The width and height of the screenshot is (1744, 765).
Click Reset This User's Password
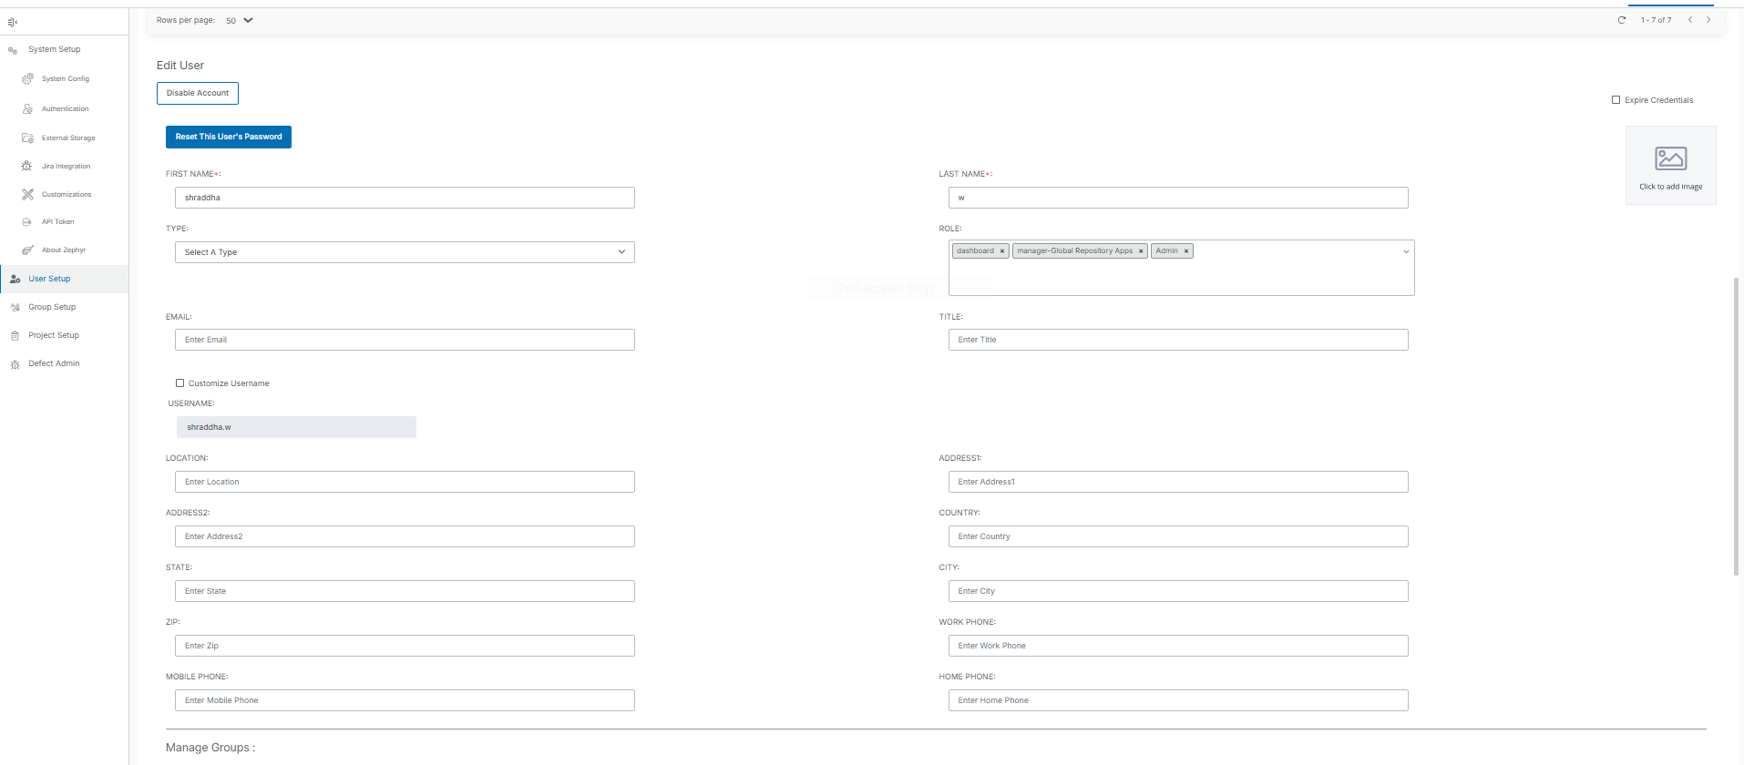[229, 137]
